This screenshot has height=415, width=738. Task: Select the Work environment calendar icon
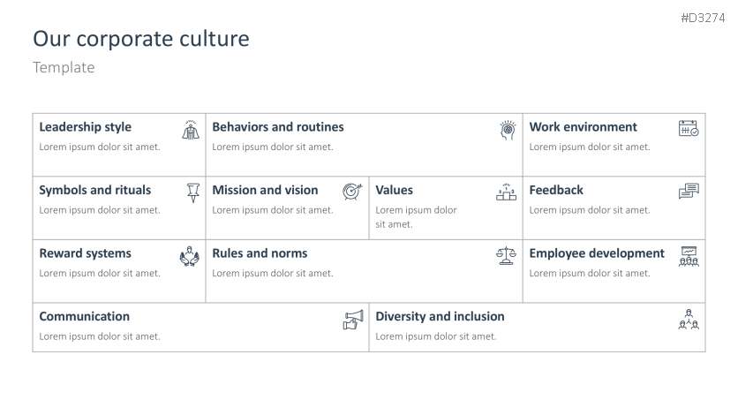tap(689, 129)
